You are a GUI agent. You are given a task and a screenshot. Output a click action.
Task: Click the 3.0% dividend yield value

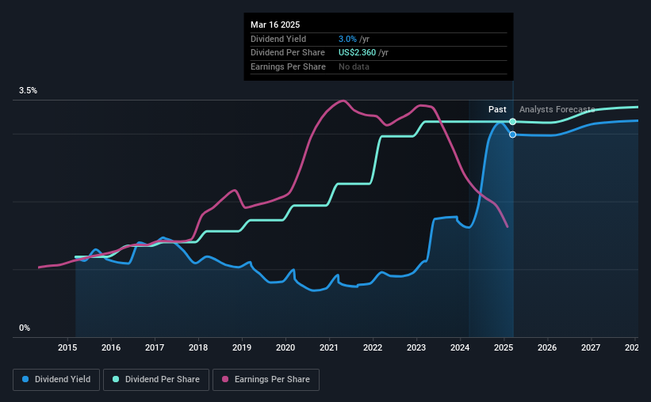[347, 39]
